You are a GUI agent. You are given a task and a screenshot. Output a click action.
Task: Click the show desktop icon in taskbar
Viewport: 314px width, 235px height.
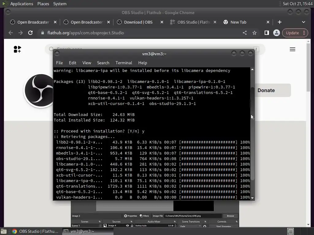pyautogui.click(x=4, y=231)
